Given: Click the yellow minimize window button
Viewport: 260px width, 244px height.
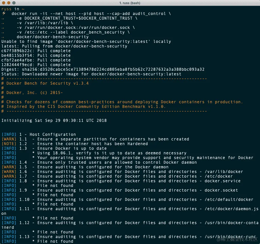Looking at the screenshot, I should click(x=9, y=3).
